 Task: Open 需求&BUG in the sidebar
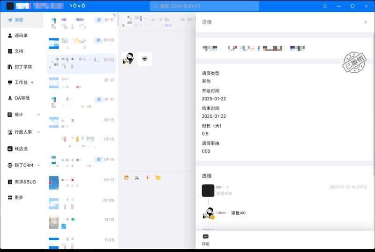point(25,182)
